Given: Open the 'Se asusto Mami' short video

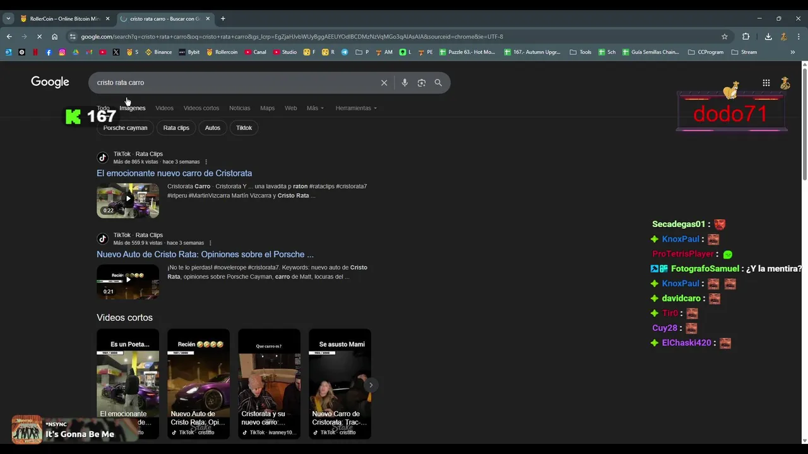Looking at the screenshot, I should [340, 383].
